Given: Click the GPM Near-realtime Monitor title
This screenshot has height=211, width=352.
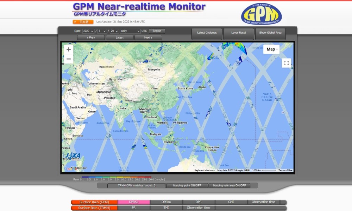Looking at the screenshot, I should [x=139, y=7].
